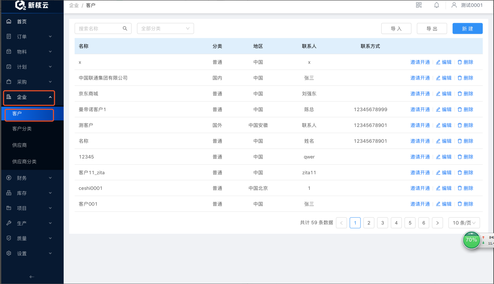Click the search magnifier icon
Screen dimensions: 494x284
click(x=125, y=28)
